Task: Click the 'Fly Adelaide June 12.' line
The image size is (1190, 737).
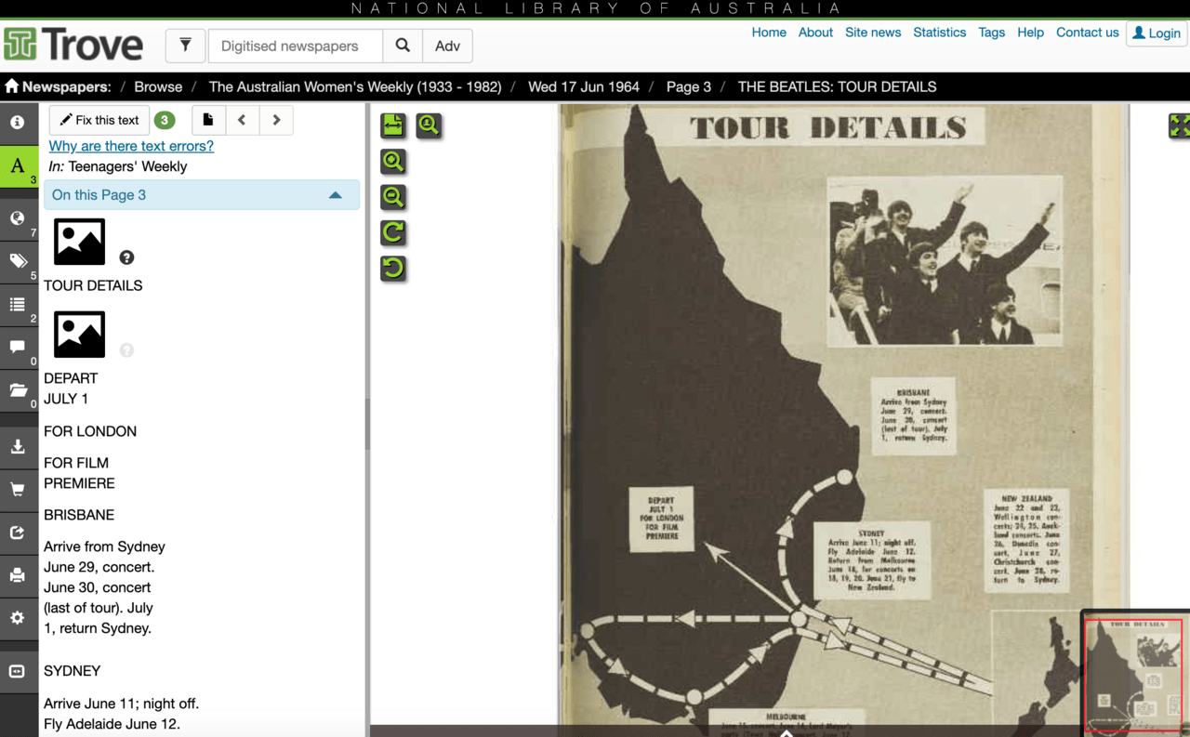Action: point(112,724)
